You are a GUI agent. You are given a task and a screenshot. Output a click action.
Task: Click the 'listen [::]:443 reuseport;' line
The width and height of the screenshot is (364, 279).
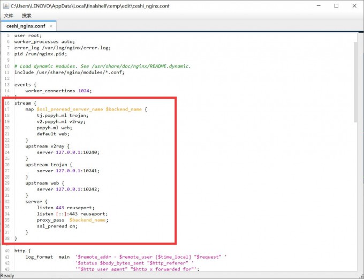(72, 214)
